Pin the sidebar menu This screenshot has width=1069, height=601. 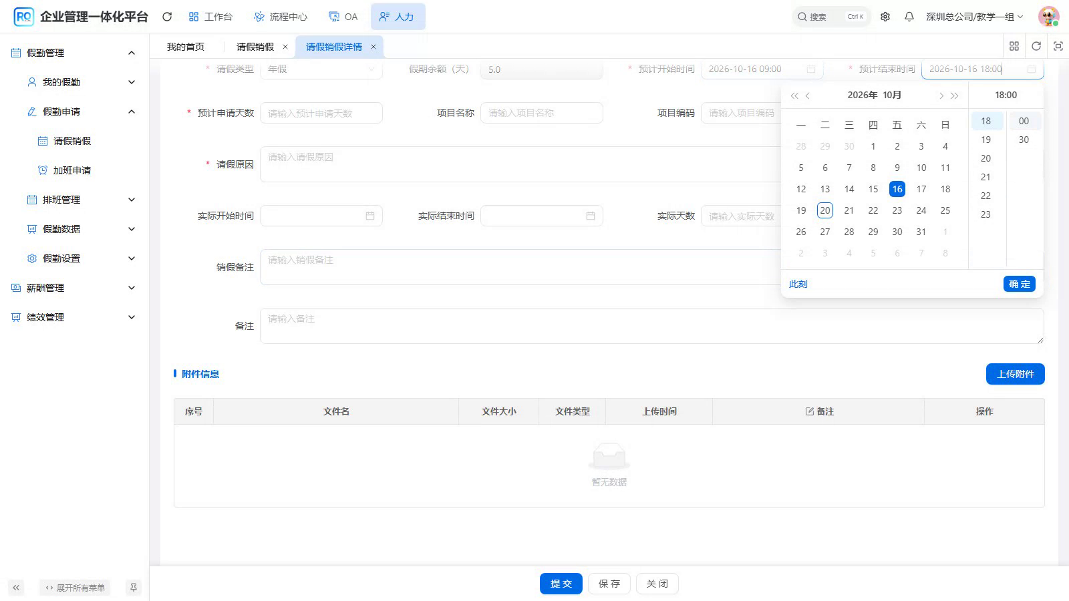point(134,588)
